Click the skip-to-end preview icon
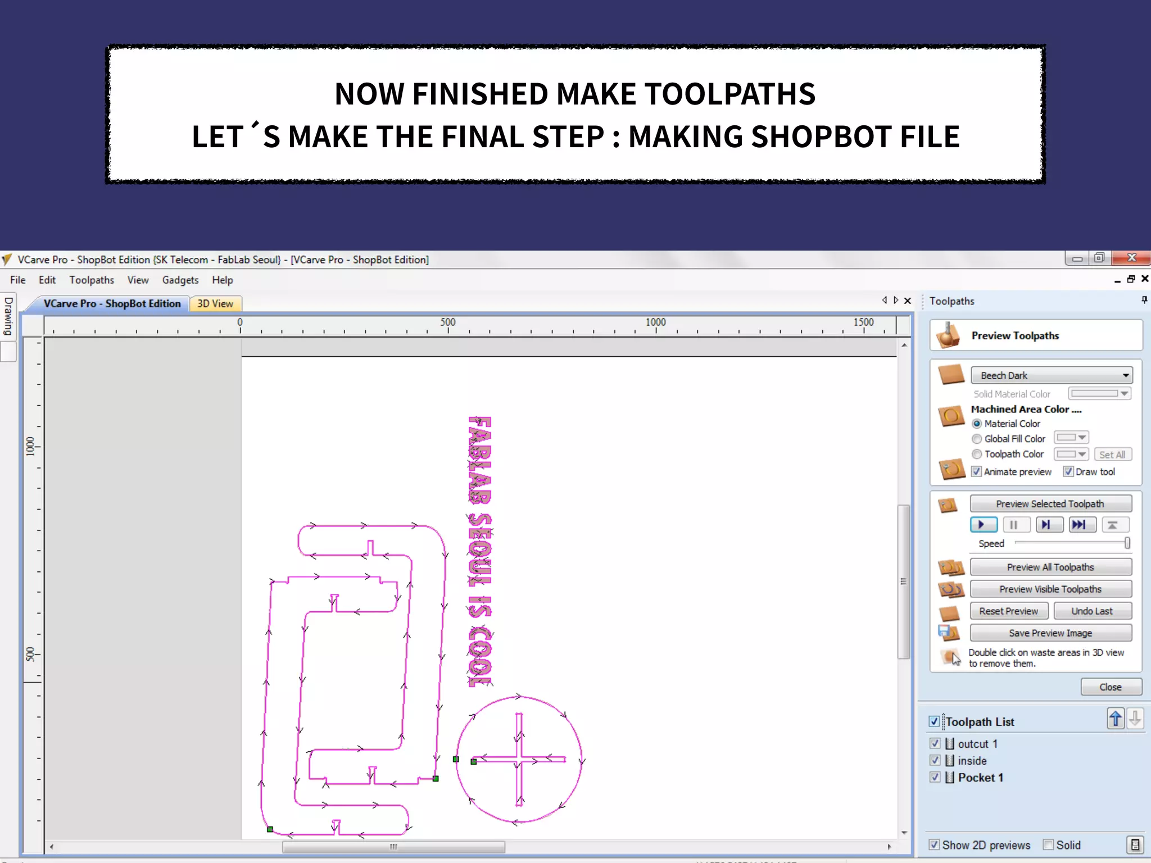The width and height of the screenshot is (1151, 863). tap(1081, 525)
